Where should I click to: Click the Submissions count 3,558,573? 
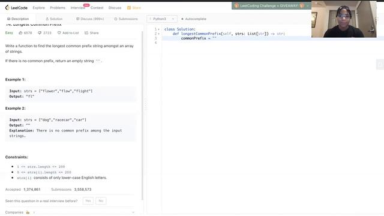point(83,190)
